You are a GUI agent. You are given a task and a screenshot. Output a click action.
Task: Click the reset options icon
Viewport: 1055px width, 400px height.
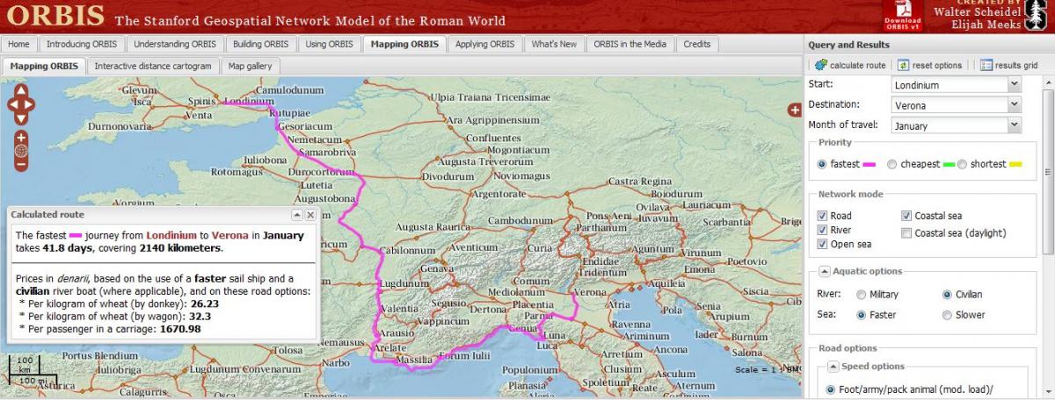(x=903, y=65)
